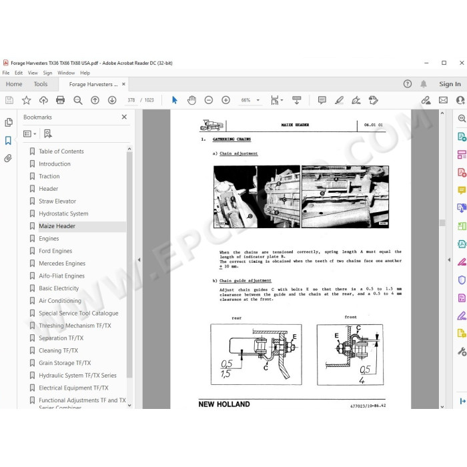Open Table of Contents bookmark
Image resolution: width=467 pixels, height=467 pixels.
(x=61, y=151)
